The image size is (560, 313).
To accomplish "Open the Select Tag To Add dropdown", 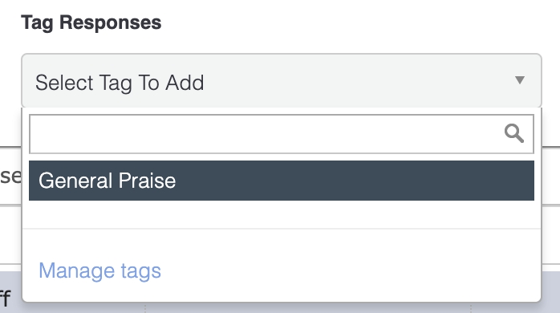I will click(x=282, y=81).
